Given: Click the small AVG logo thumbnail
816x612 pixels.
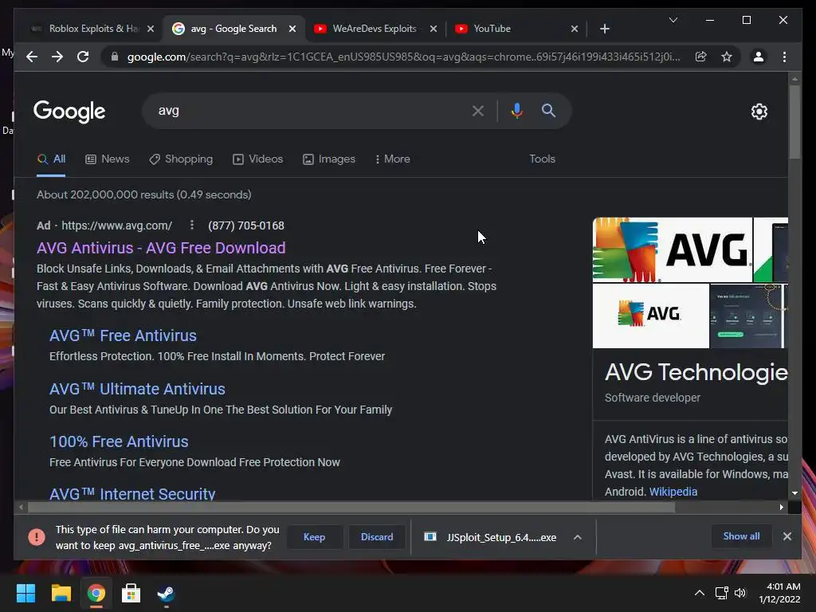Looking at the screenshot, I should click(650, 316).
